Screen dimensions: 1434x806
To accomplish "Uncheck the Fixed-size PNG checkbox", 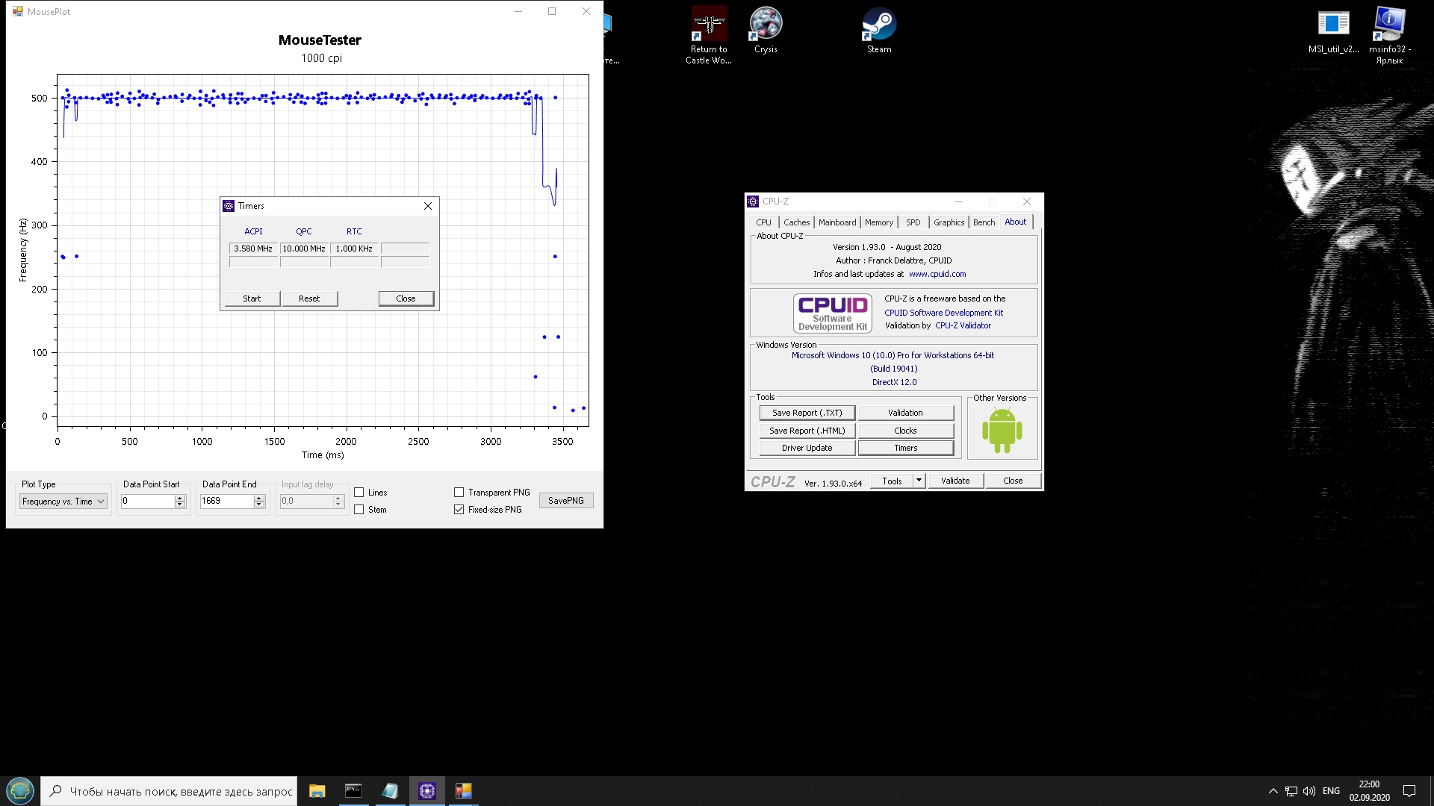I will tap(459, 510).
